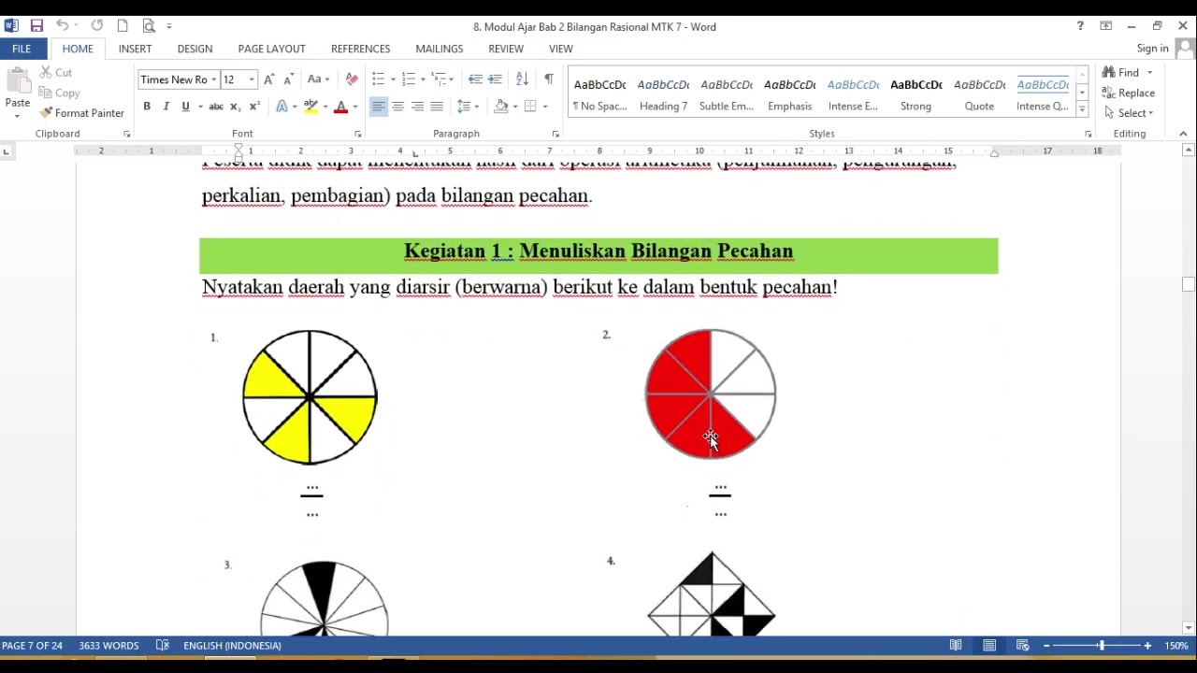
Task: Apply bullet list formatting
Action: point(378,79)
